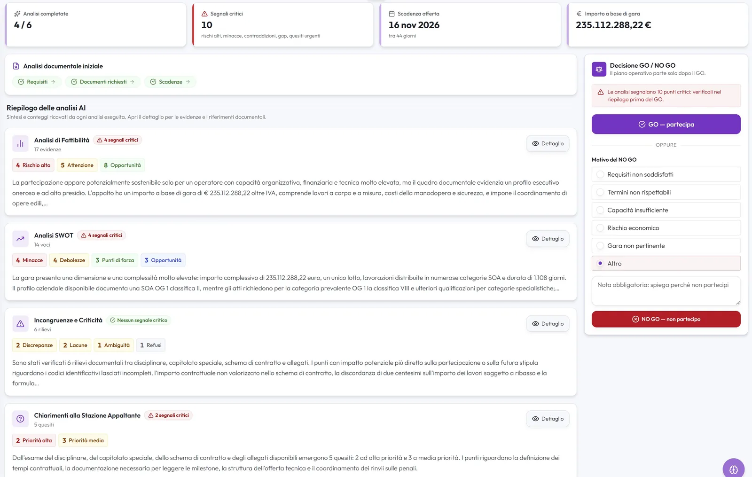
Task: Select the Gara non pertinente option
Action: coord(666,246)
